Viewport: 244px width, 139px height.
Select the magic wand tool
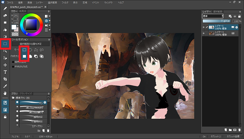click(5, 51)
